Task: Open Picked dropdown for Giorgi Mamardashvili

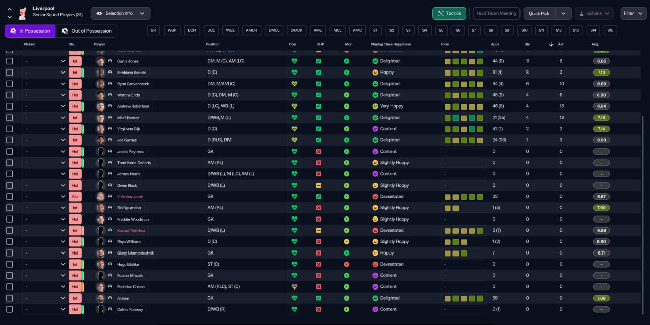Action: (45, 253)
